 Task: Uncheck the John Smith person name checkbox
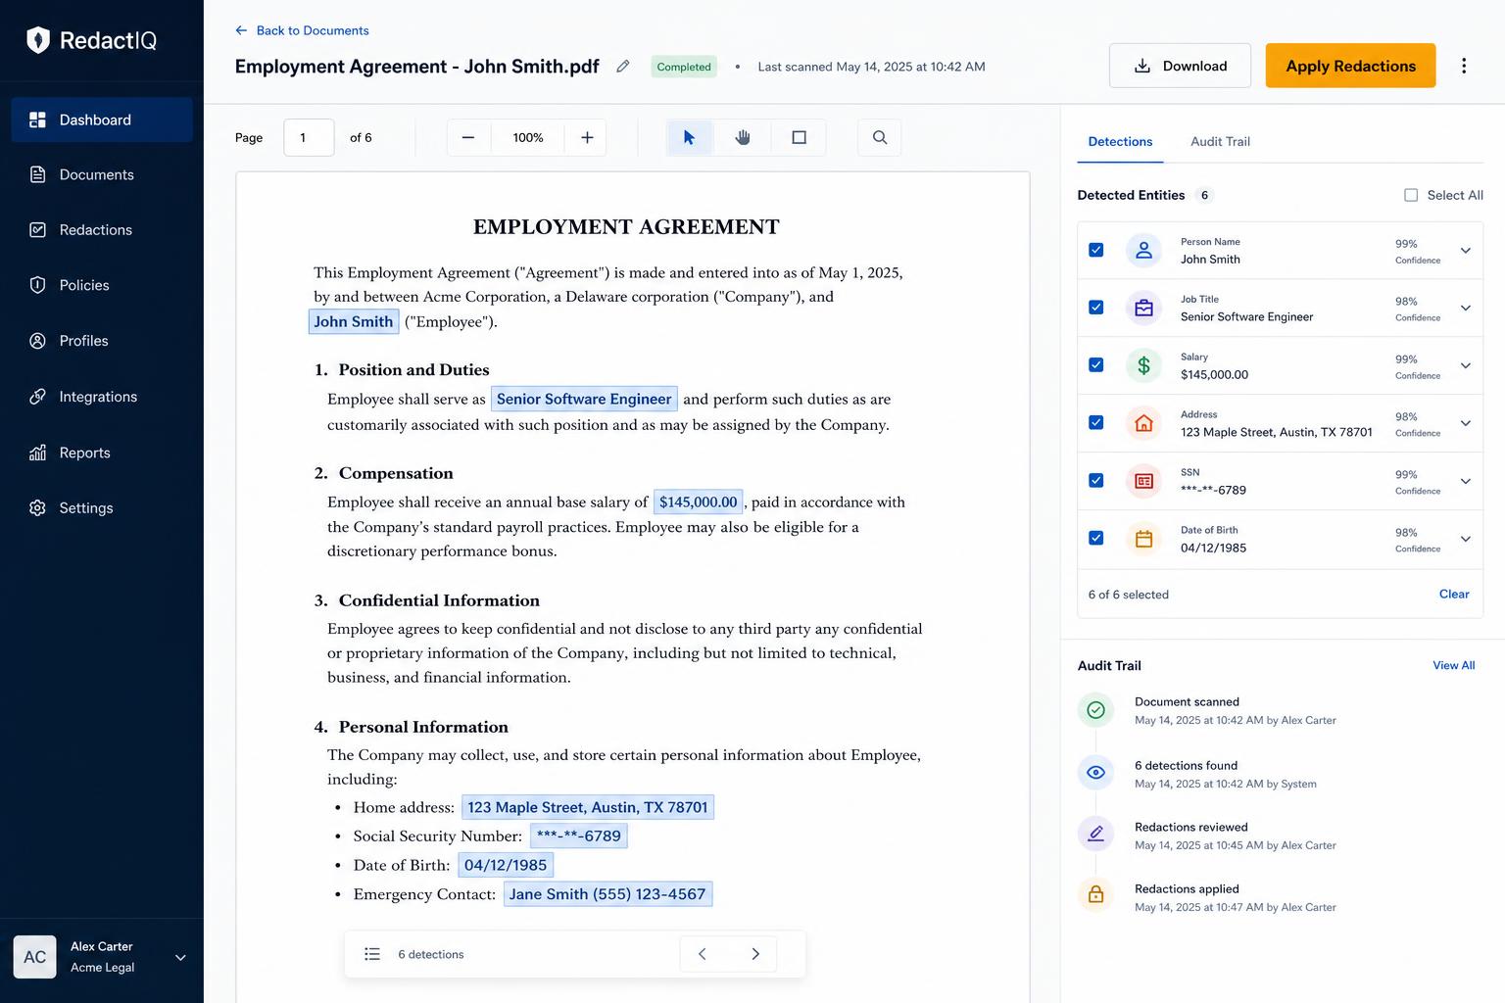[x=1096, y=250]
